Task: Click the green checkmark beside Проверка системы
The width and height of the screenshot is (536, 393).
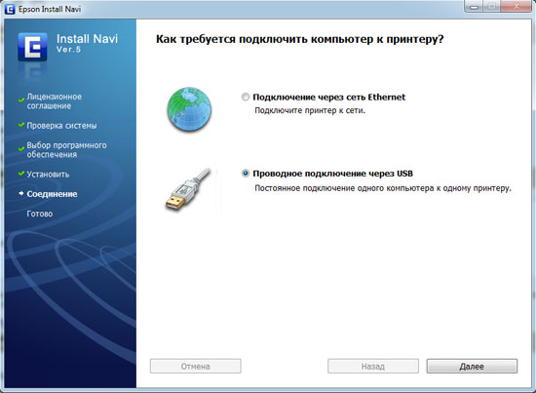Action: 21,125
